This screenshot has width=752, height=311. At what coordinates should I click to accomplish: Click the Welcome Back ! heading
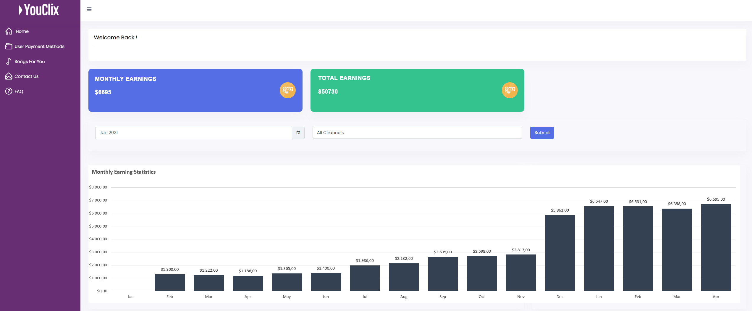[x=116, y=38]
